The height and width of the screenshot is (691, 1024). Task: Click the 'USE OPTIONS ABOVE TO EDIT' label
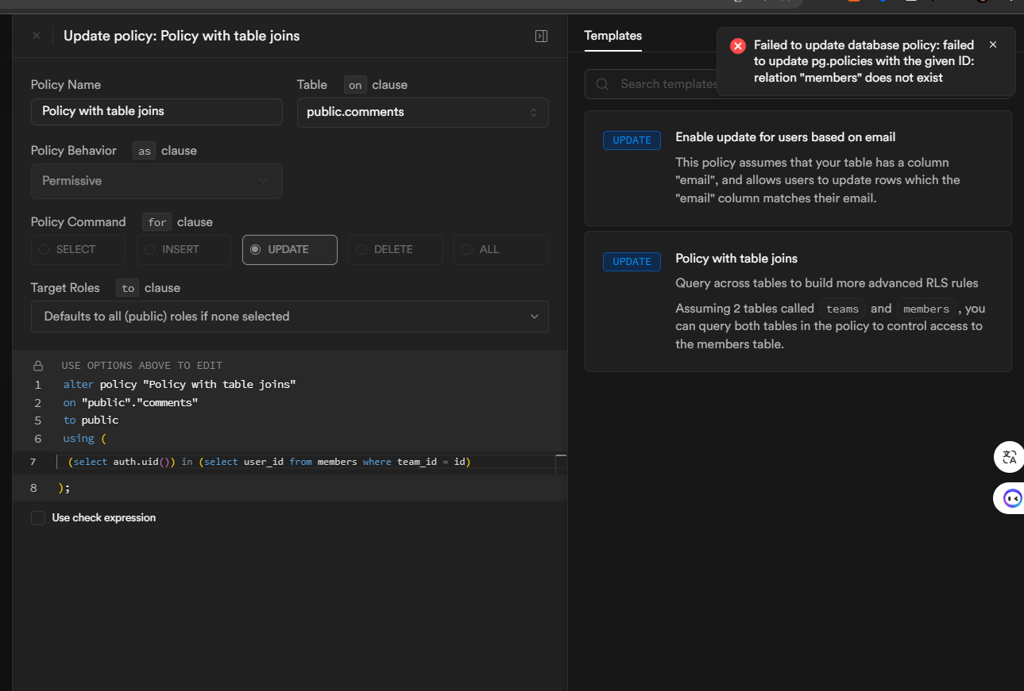141,366
